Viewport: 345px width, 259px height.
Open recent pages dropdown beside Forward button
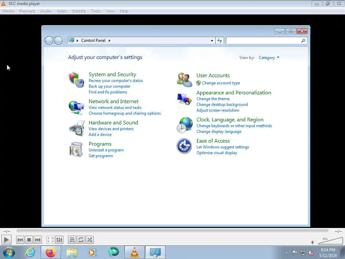(65, 40)
